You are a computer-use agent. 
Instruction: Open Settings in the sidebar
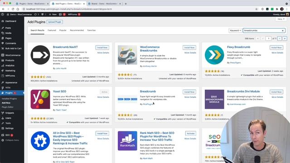9,129
